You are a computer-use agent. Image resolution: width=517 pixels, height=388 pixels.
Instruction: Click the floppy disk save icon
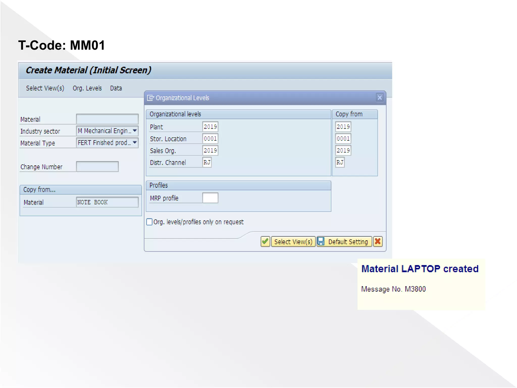pyautogui.click(x=321, y=241)
